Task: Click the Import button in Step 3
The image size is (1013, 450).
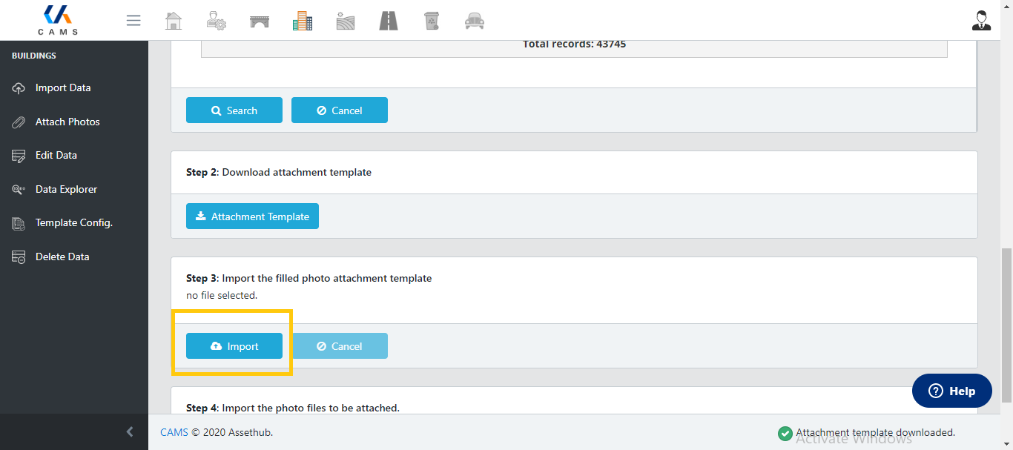Action: click(x=234, y=346)
